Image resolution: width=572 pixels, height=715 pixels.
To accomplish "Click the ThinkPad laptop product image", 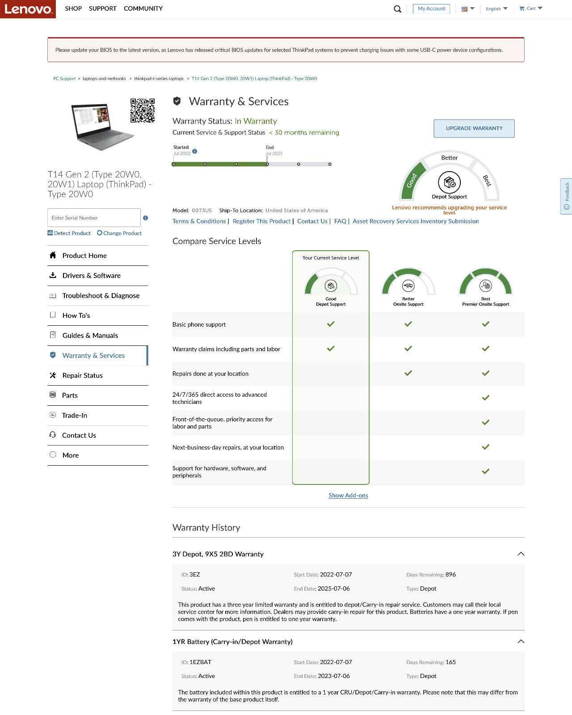I will pos(102,127).
